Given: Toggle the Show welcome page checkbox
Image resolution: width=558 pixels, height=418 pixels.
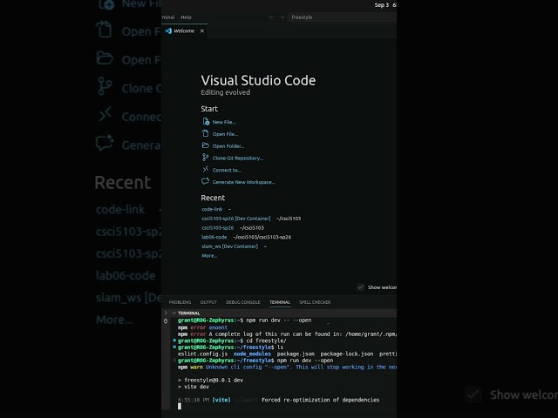Looking at the screenshot, I should [361, 287].
